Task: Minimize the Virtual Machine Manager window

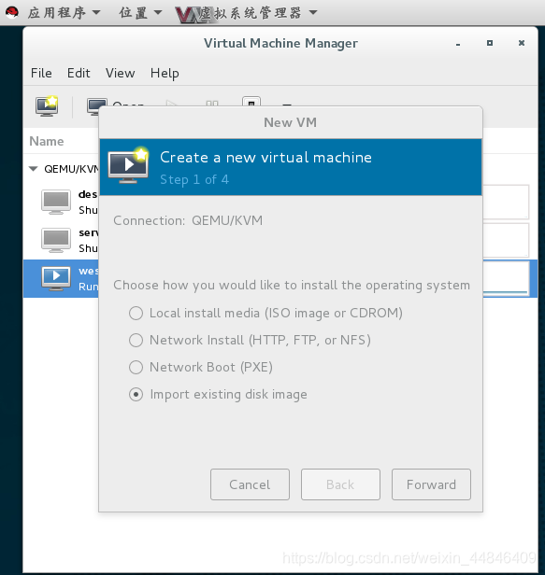Action: [458, 44]
